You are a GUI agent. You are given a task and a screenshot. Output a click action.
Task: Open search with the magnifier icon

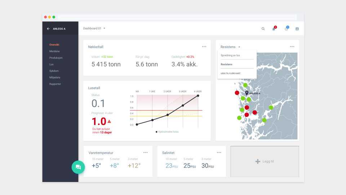263,29
